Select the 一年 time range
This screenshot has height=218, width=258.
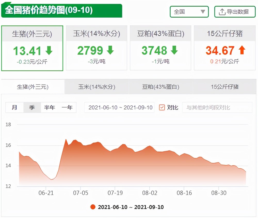click(67, 107)
